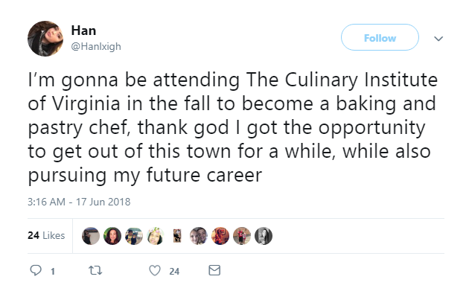Expand the tweet options chevron
Screen dimensions: 469x294
pos(438,39)
